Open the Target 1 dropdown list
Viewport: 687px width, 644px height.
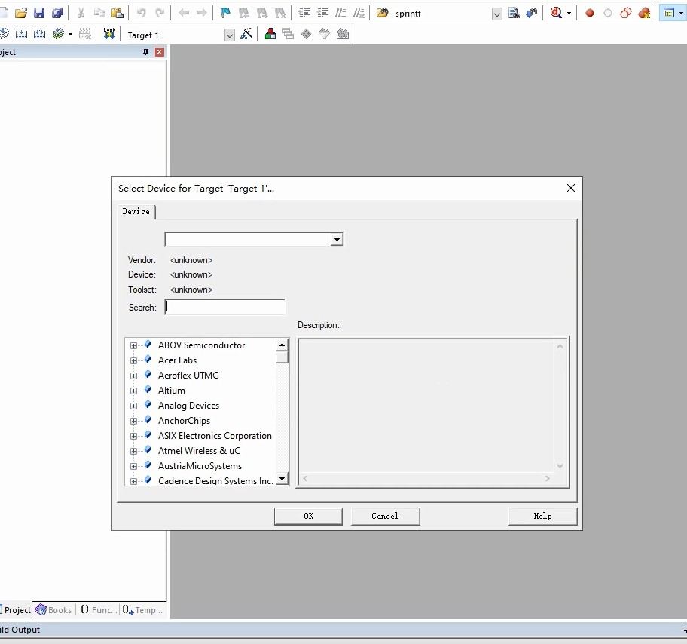pyautogui.click(x=230, y=35)
